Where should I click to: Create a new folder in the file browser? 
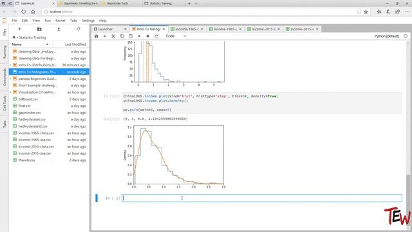point(39,29)
